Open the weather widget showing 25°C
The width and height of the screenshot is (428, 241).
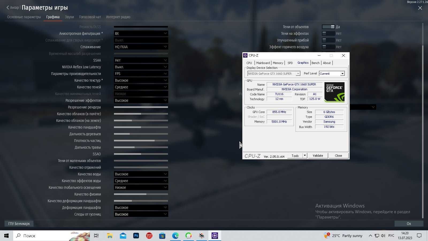(343, 236)
